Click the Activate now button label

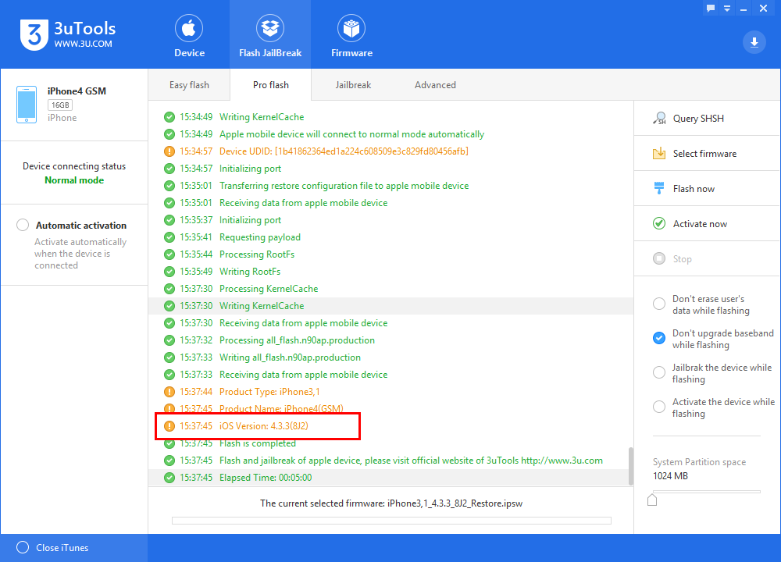point(700,224)
